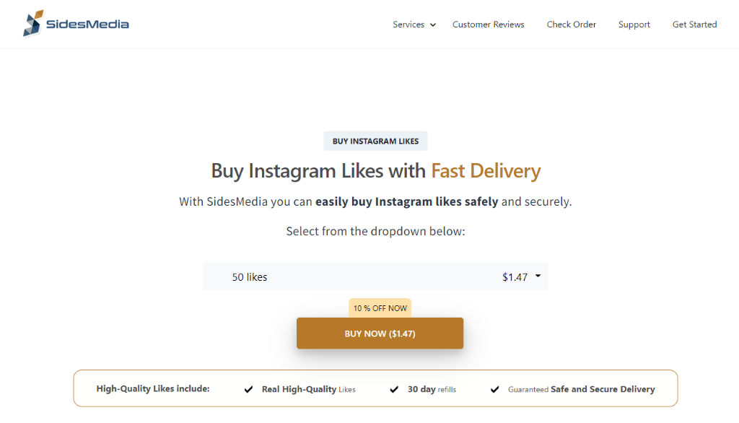Screen dimensions: 739x423
Task: Click the orange Fast Delivery heading text
Action: point(486,171)
